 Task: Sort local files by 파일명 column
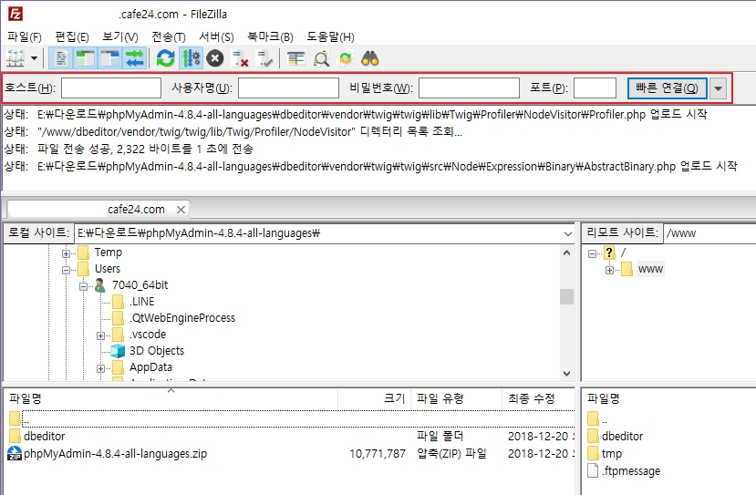coord(171,398)
